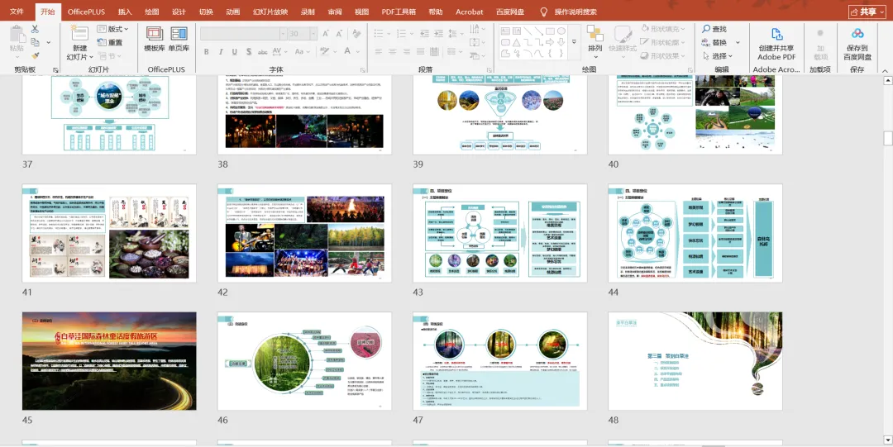Expand the shapes gallery more arrow
The height and width of the screenshot is (447, 893).
(574, 43)
